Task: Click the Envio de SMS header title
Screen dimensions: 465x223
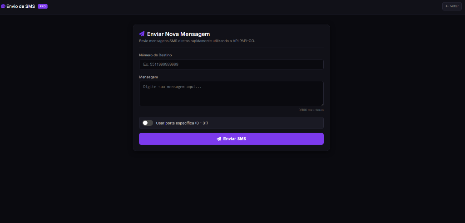Action: click(21, 6)
